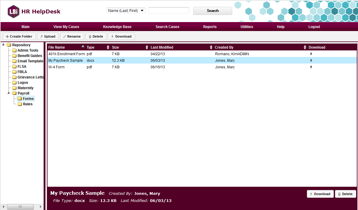This screenshot has height=210, width=358.
Task: Select the Admin Tools folder label
Action: click(x=28, y=50)
